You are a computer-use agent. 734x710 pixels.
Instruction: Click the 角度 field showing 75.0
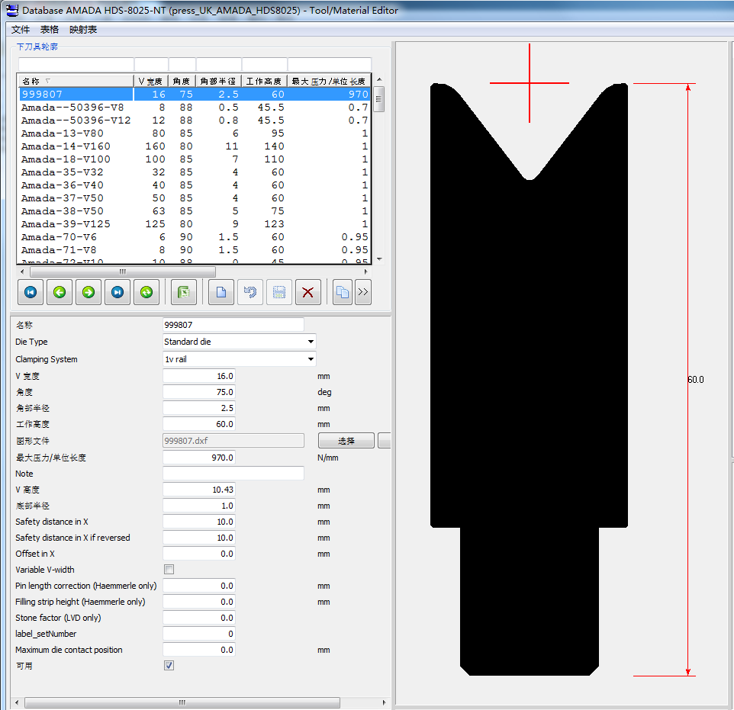pos(199,392)
